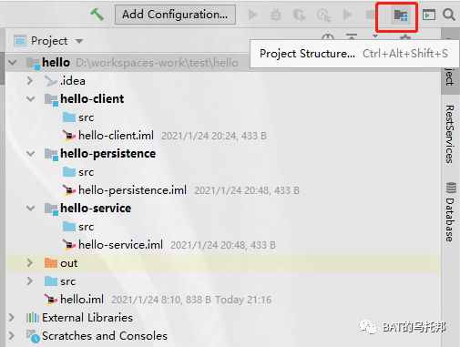Select the out folder row label
Image resolution: width=460 pixels, height=347 pixels.
(69, 263)
